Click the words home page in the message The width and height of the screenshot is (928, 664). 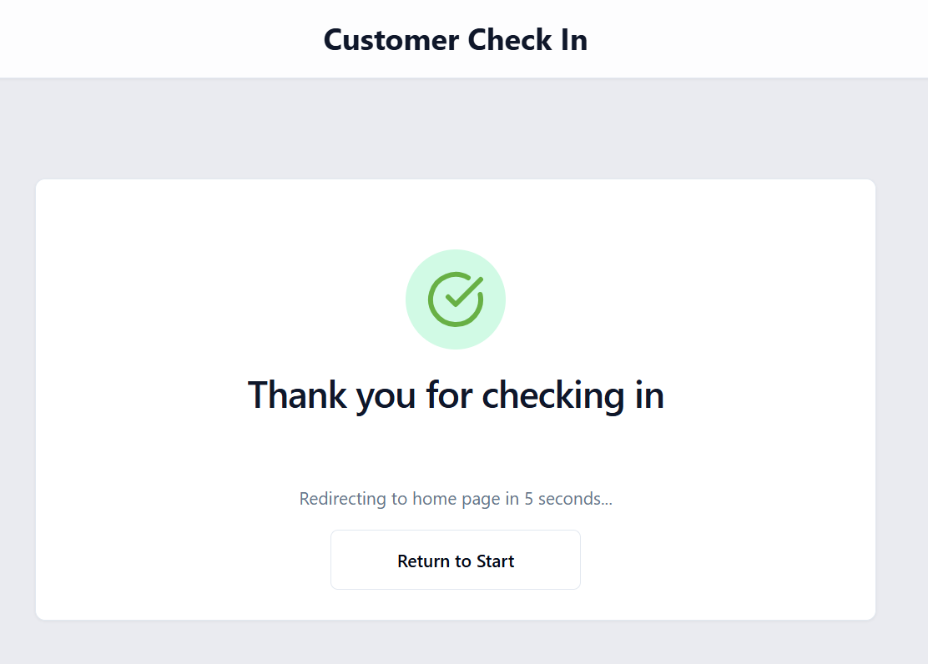click(x=451, y=499)
